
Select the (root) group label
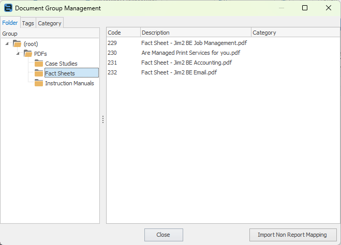coord(31,44)
